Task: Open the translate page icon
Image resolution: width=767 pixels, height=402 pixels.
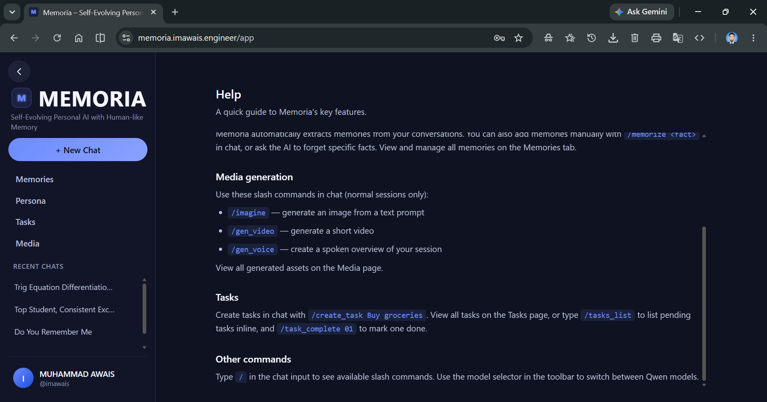Action: 678,38
